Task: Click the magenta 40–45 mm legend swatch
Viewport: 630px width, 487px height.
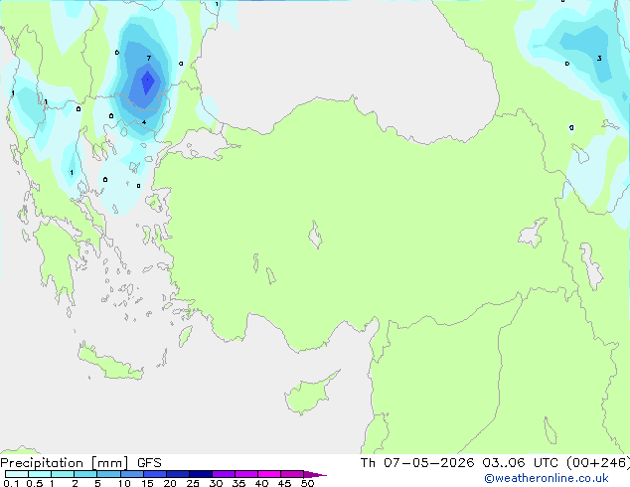Action: (269, 474)
